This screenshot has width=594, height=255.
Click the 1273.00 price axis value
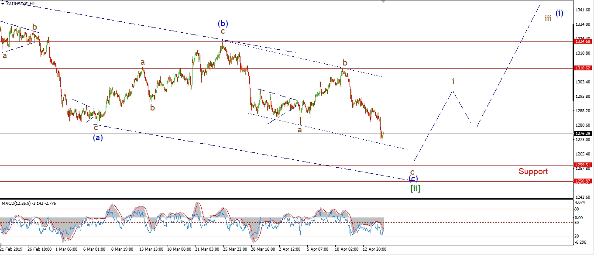tap(583, 140)
